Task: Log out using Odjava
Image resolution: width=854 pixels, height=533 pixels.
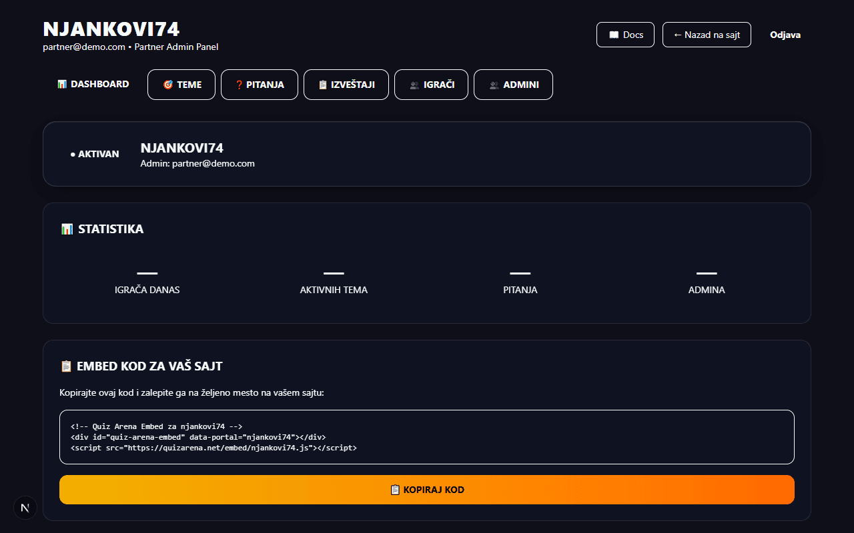Action: pyautogui.click(x=785, y=35)
